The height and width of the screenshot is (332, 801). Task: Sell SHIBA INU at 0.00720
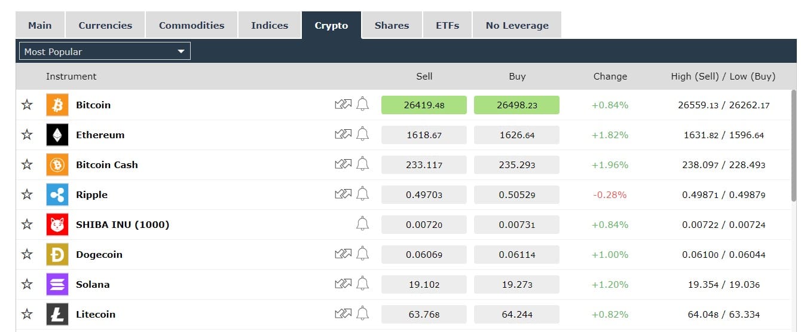coord(424,224)
